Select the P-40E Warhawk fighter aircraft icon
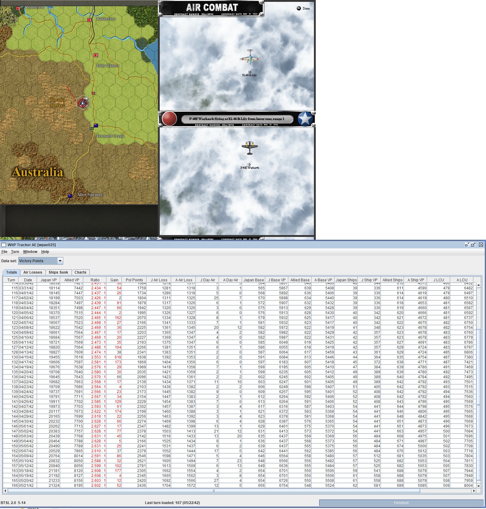Viewport: 486px width, 509px height. [x=249, y=148]
